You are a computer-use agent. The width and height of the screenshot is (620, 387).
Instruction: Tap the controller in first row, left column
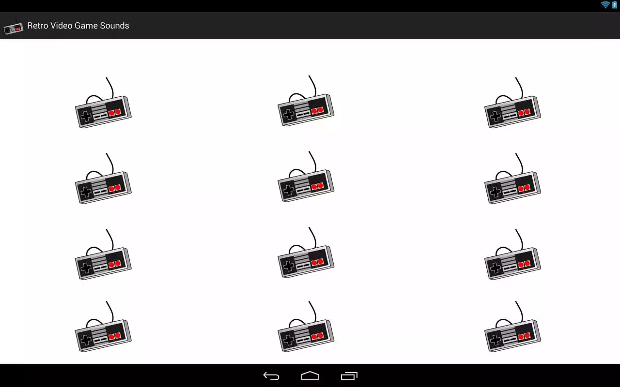103,102
